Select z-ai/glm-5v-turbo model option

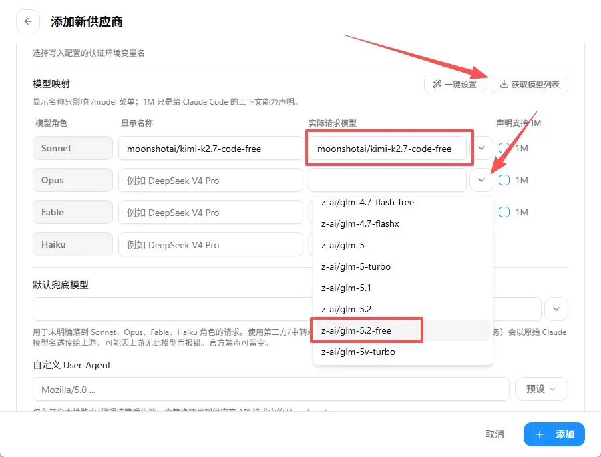pos(403,352)
